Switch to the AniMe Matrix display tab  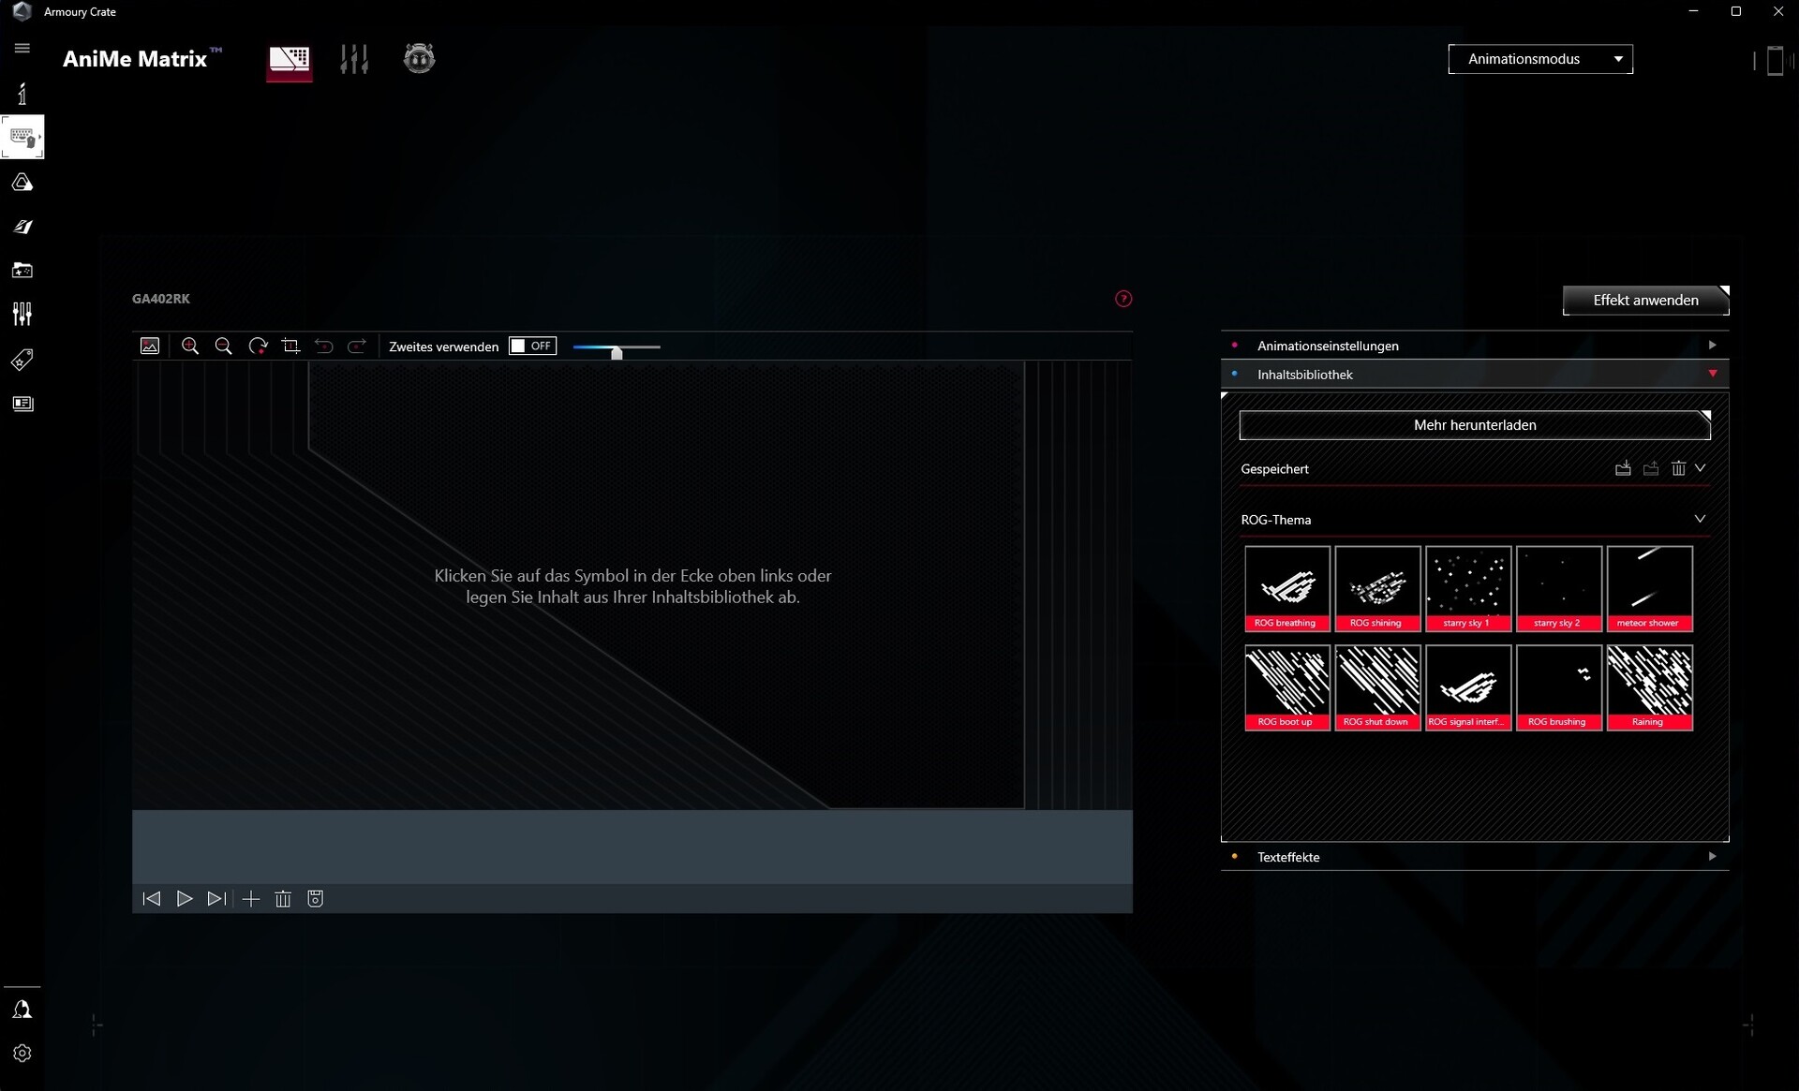pyautogui.click(x=290, y=60)
